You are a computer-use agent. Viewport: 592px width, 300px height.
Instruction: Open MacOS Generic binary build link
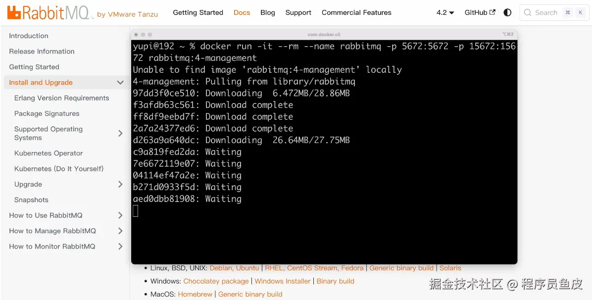[x=250, y=294]
